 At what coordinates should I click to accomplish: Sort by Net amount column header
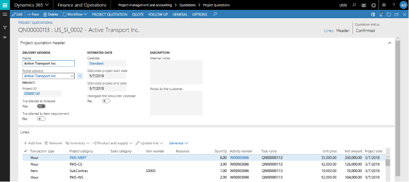coord(352,151)
